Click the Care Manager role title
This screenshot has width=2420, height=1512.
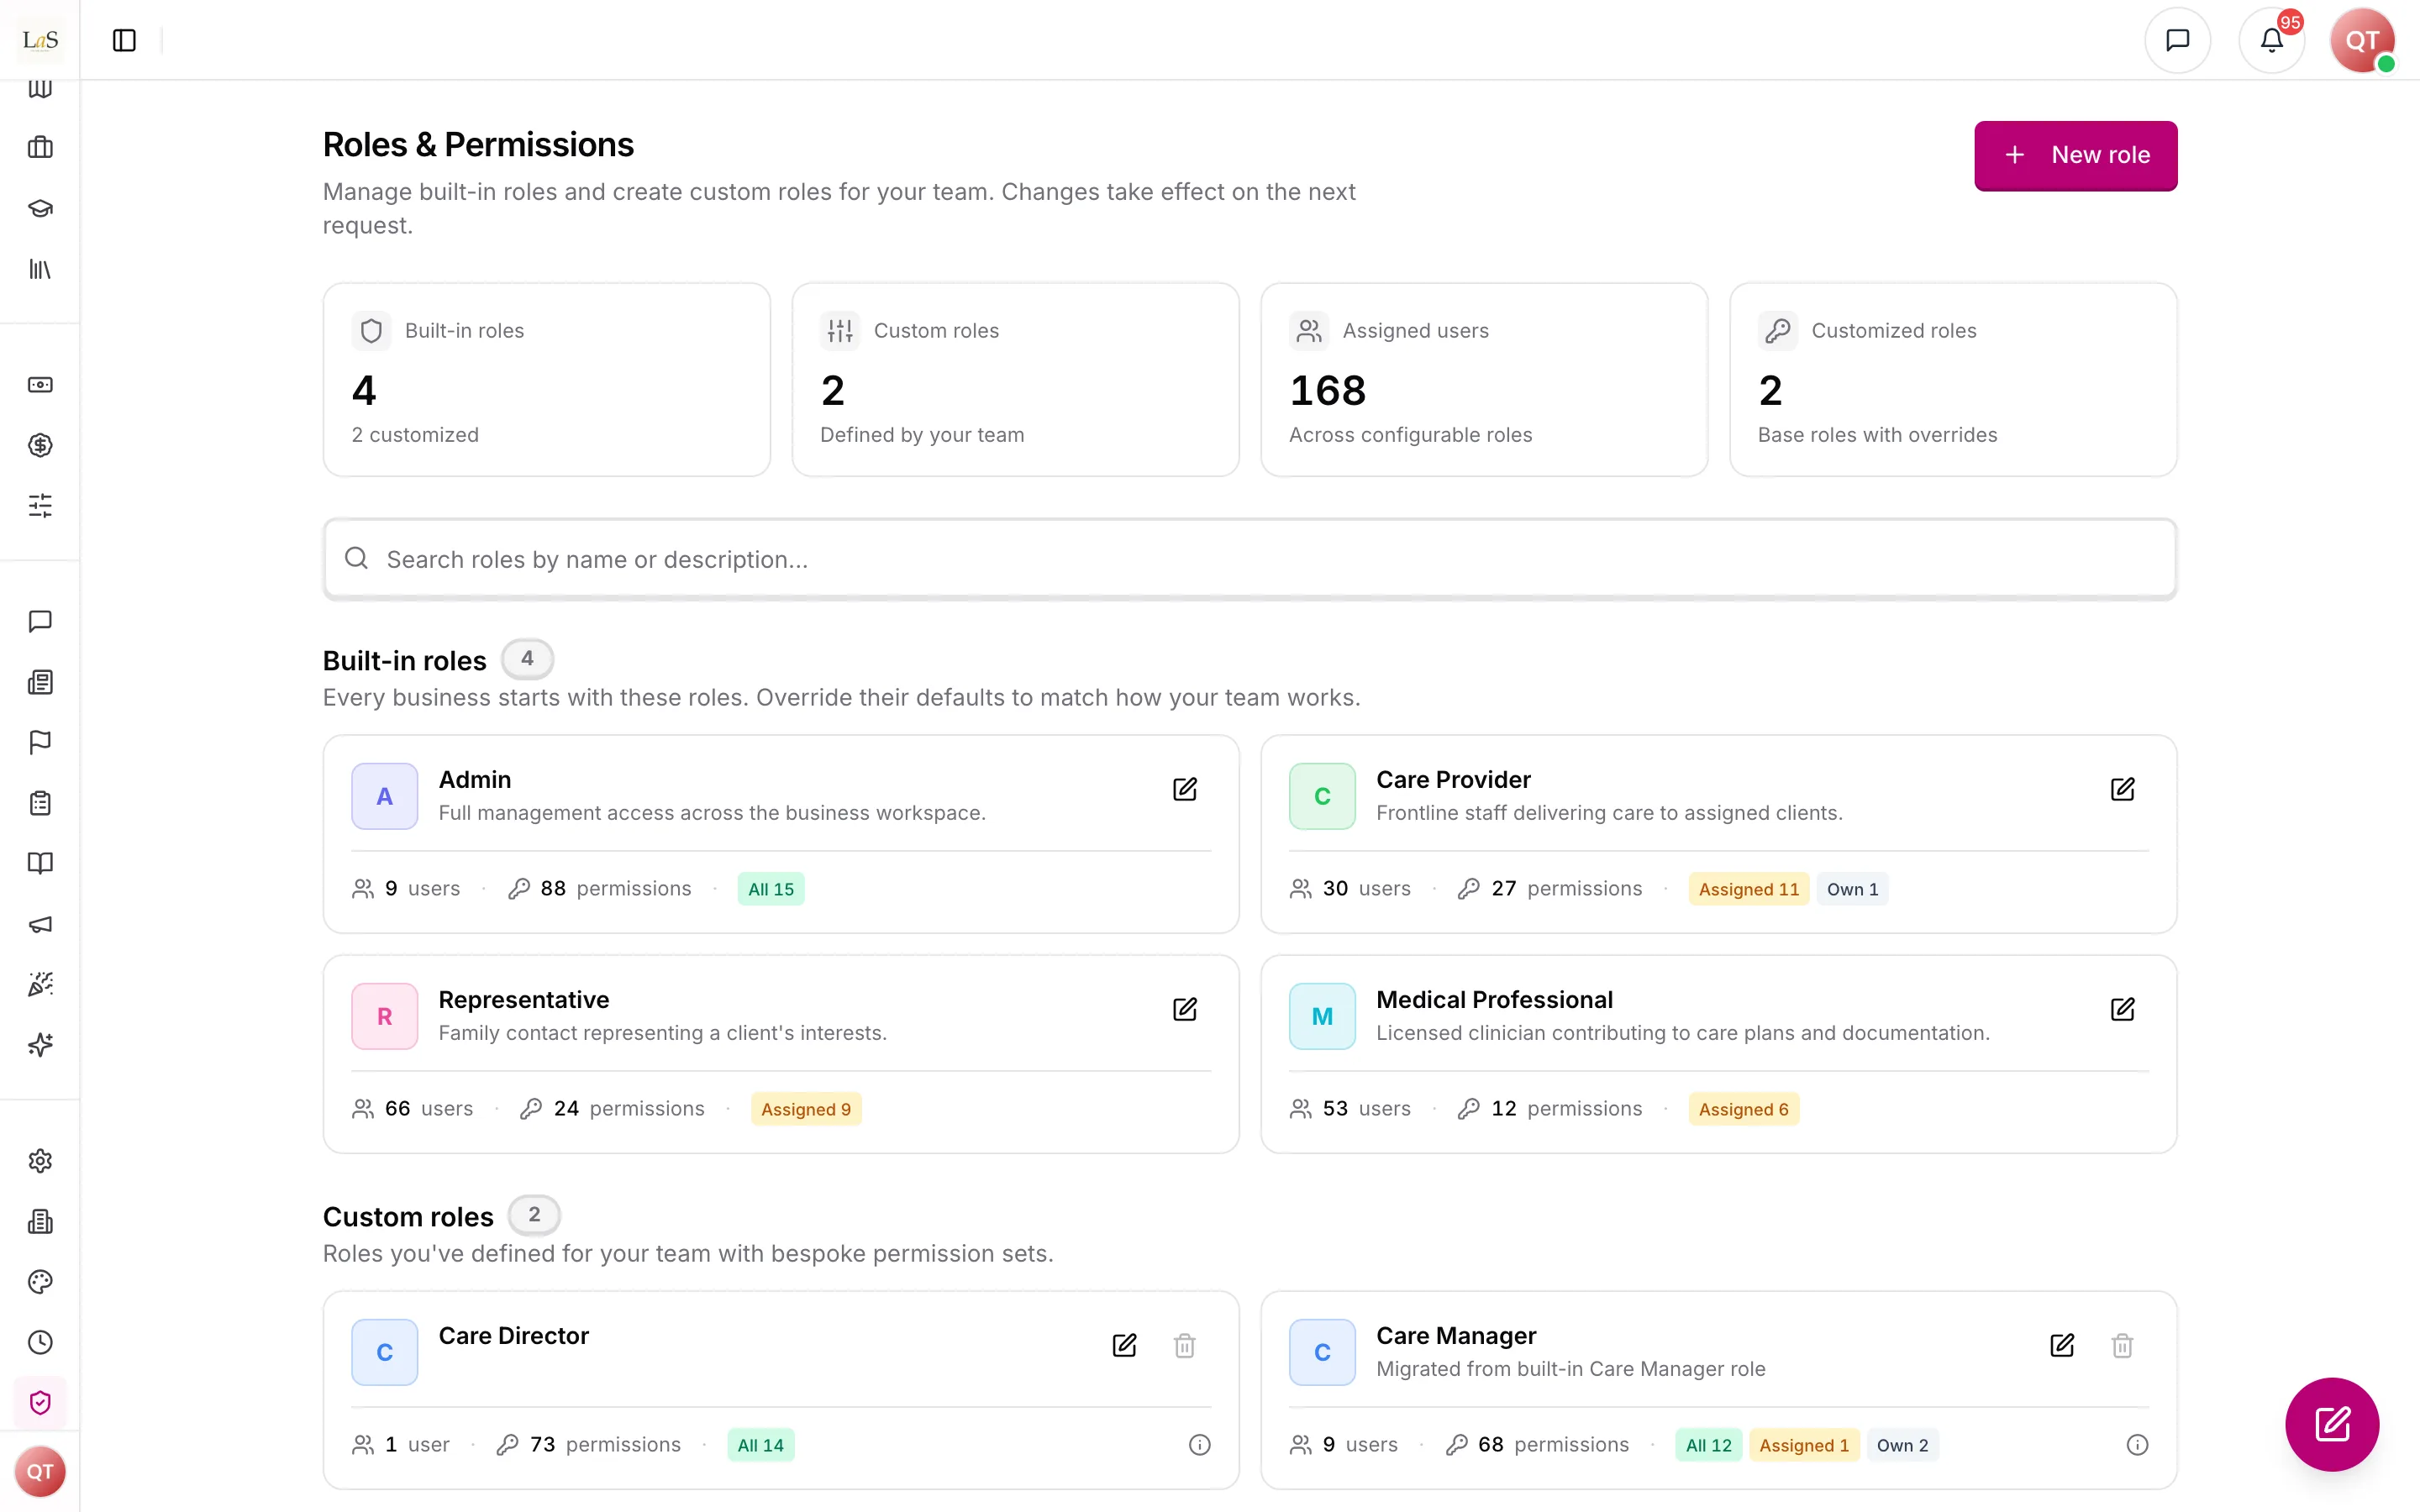[x=1456, y=1336]
